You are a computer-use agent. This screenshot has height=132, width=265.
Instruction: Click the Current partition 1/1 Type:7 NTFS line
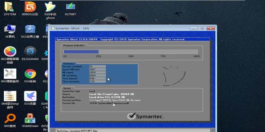[x=115, y=100]
